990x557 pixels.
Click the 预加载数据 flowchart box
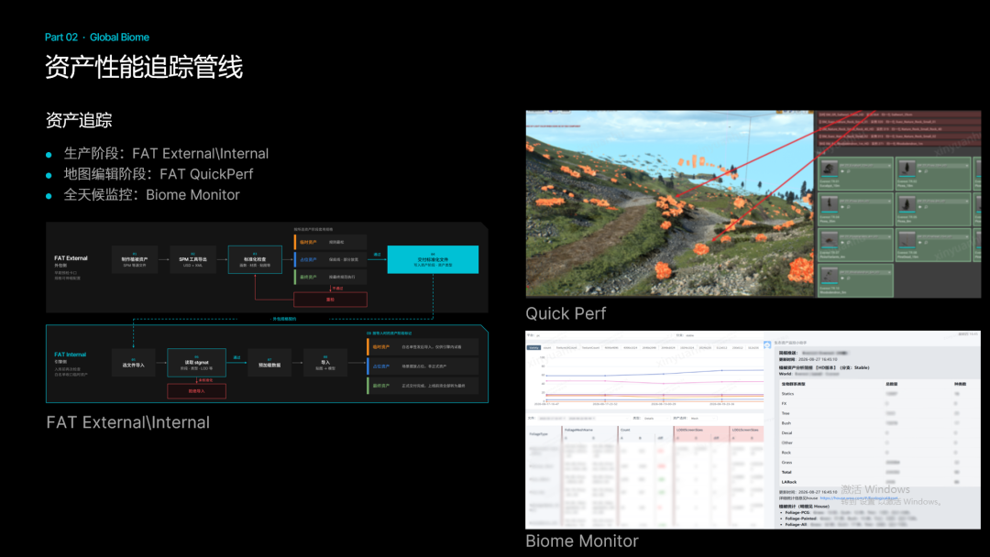click(x=269, y=363)
